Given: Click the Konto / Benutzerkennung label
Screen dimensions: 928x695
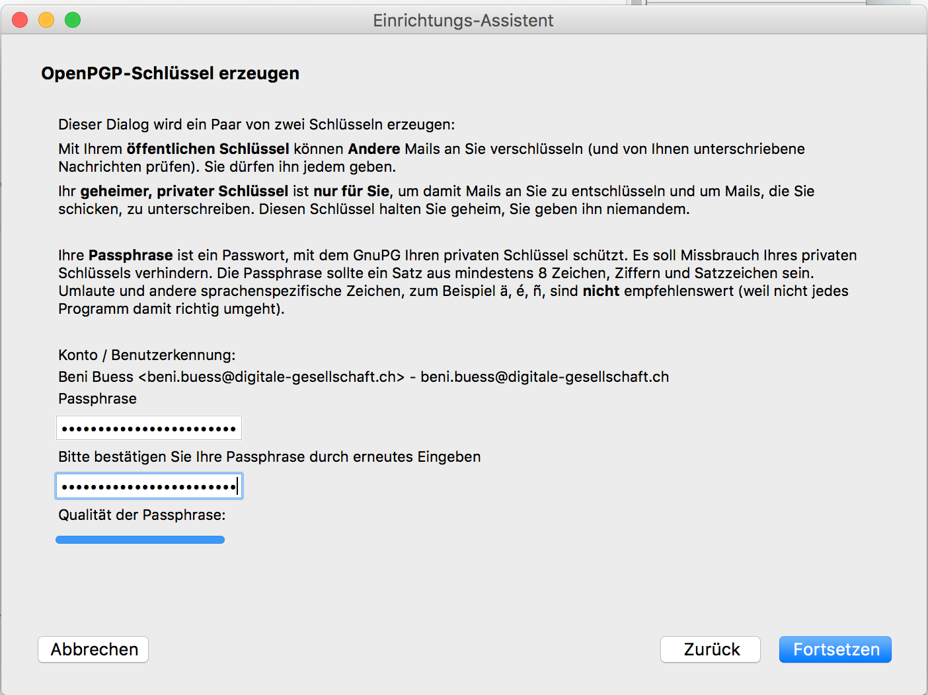Looking at the screenshot, I should point(147,355).
